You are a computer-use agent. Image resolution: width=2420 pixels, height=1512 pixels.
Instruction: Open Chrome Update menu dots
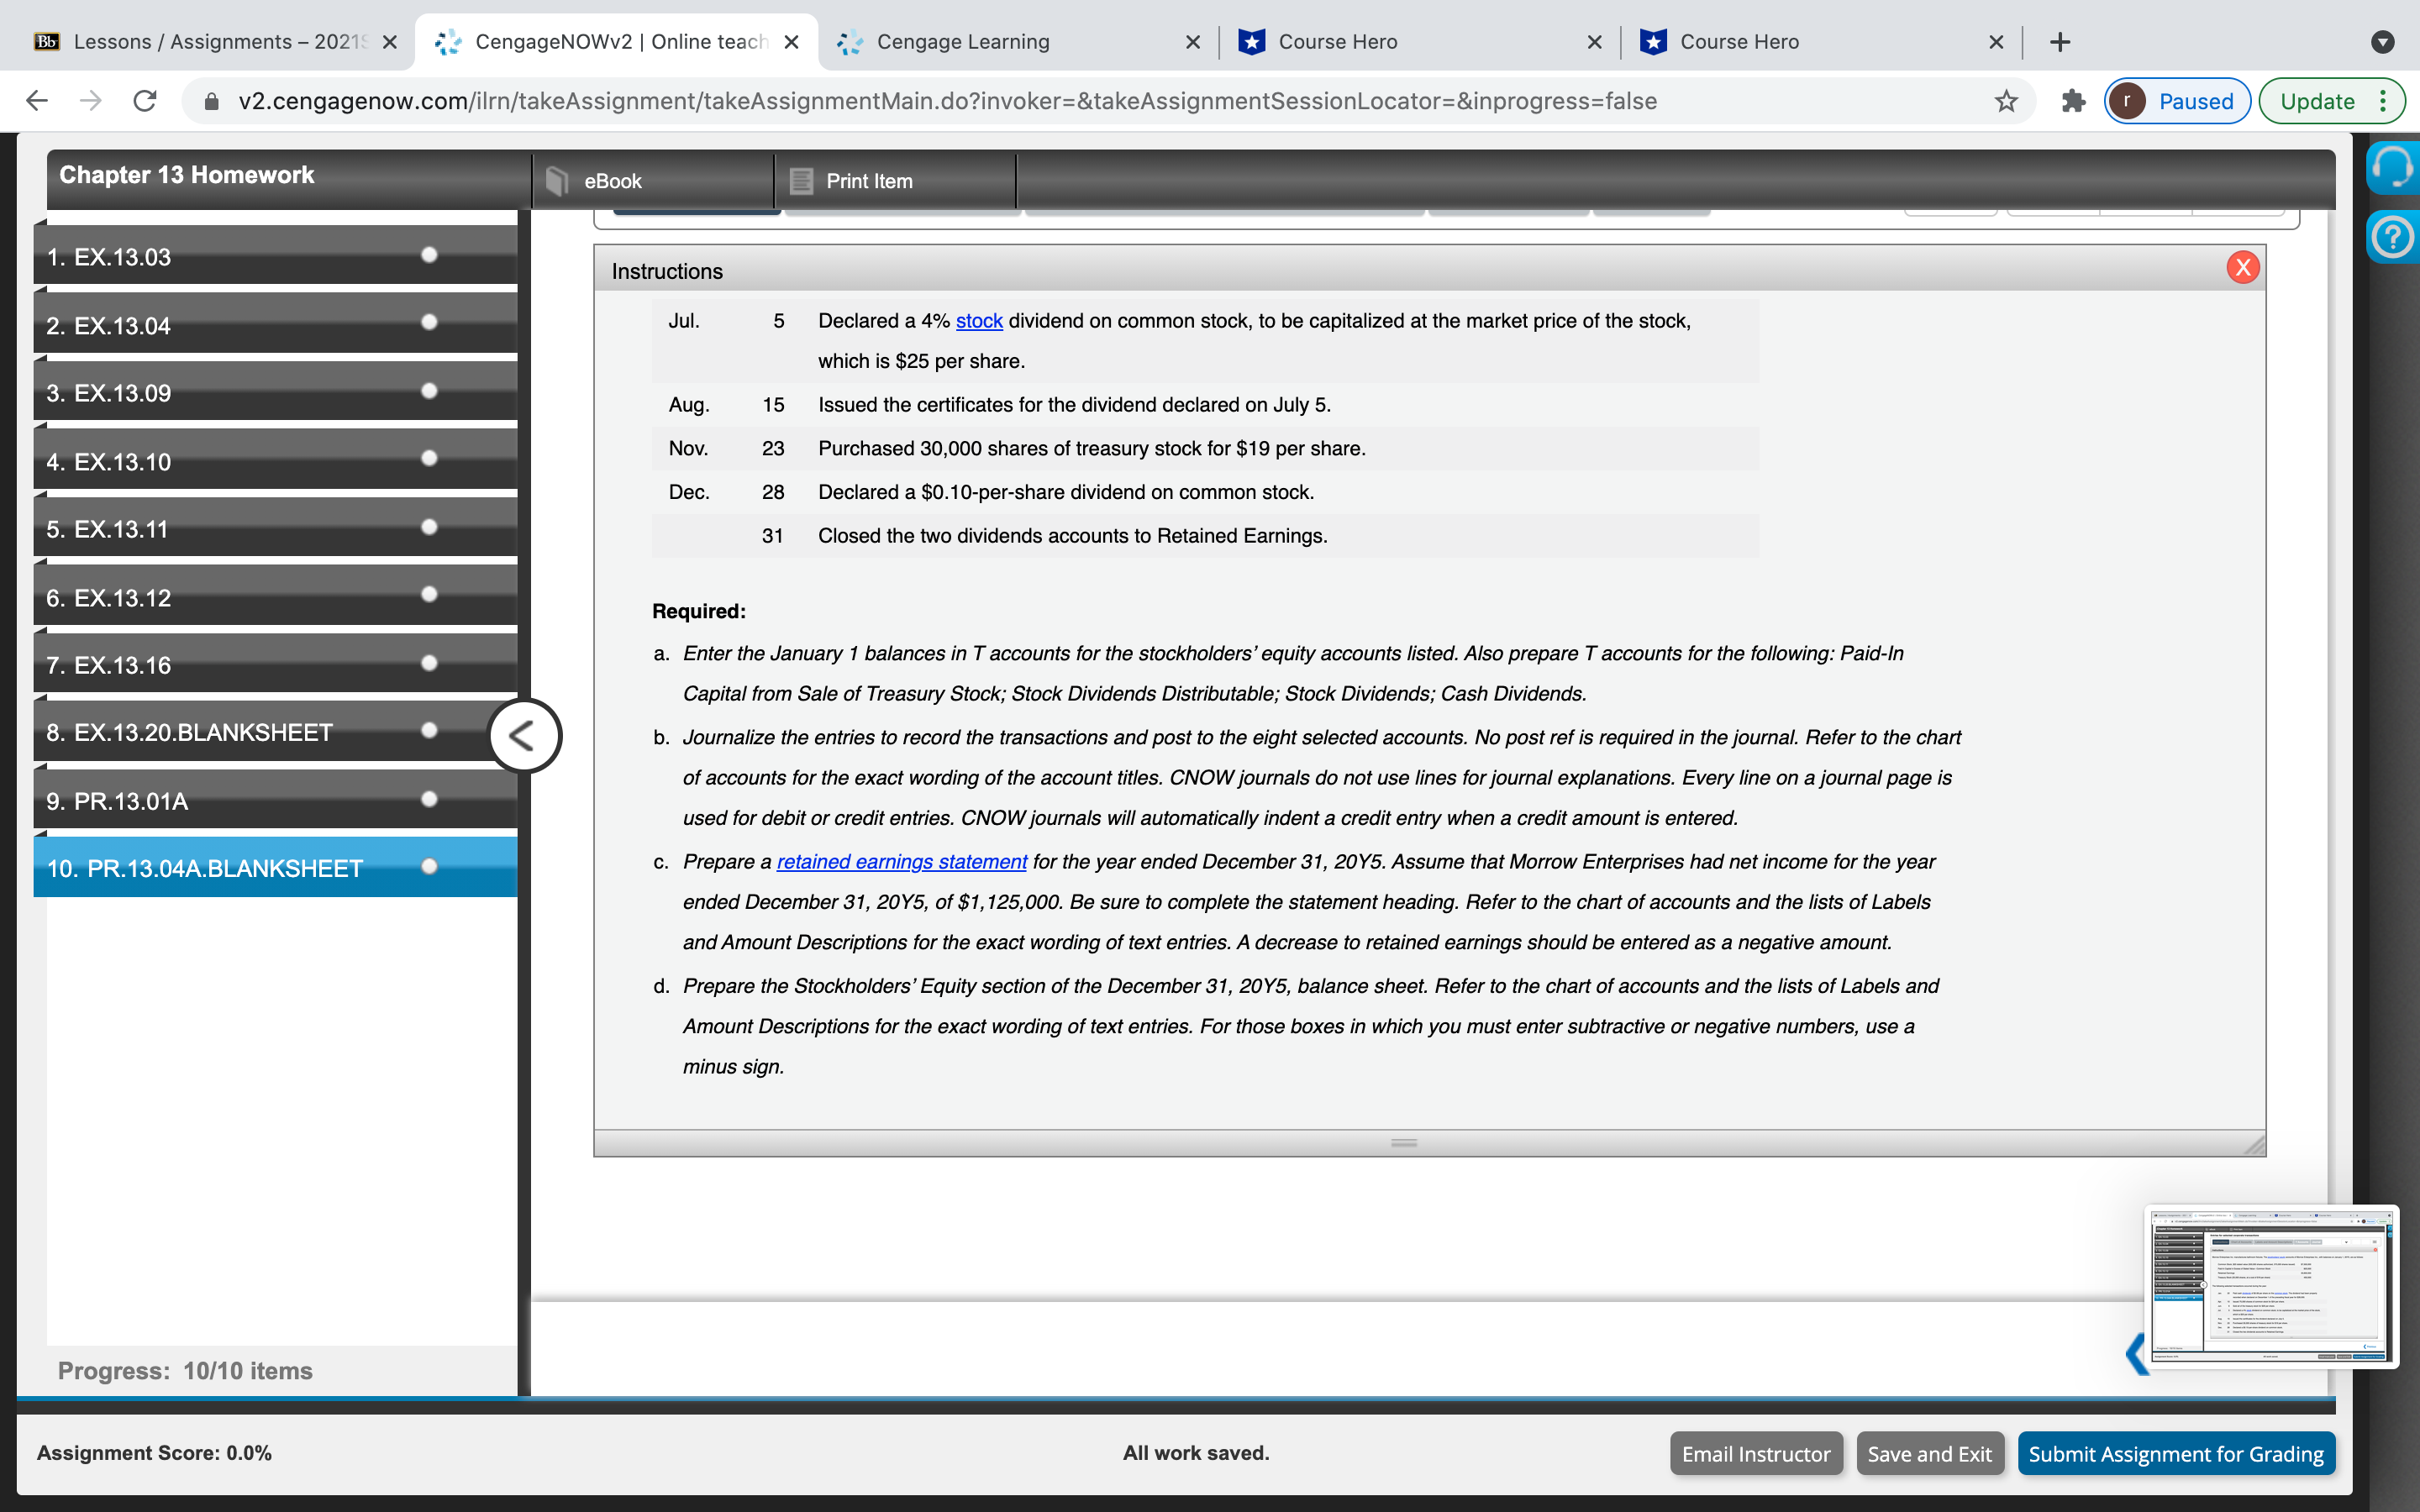point(2383,101)
